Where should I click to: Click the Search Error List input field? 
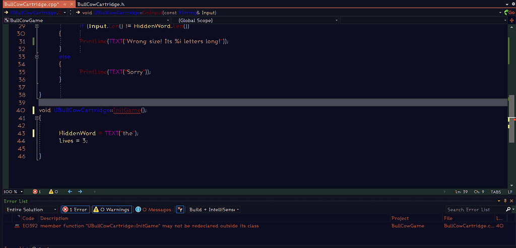474,209
